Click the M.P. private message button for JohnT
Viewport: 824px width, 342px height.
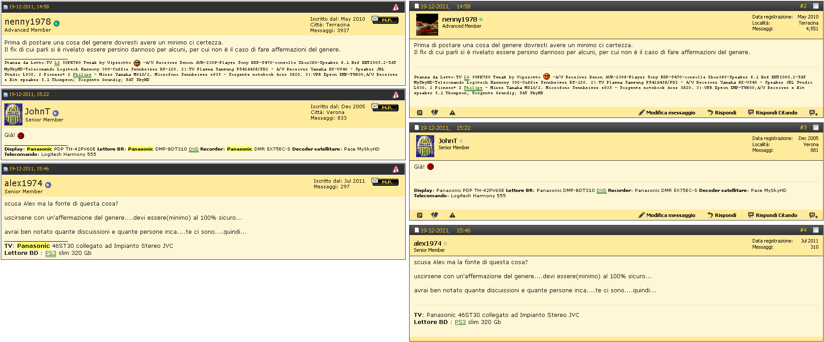[385, 107]
